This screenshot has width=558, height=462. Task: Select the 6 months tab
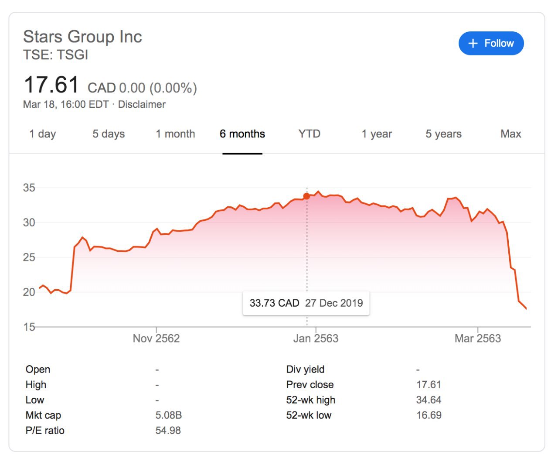[242, 134]
